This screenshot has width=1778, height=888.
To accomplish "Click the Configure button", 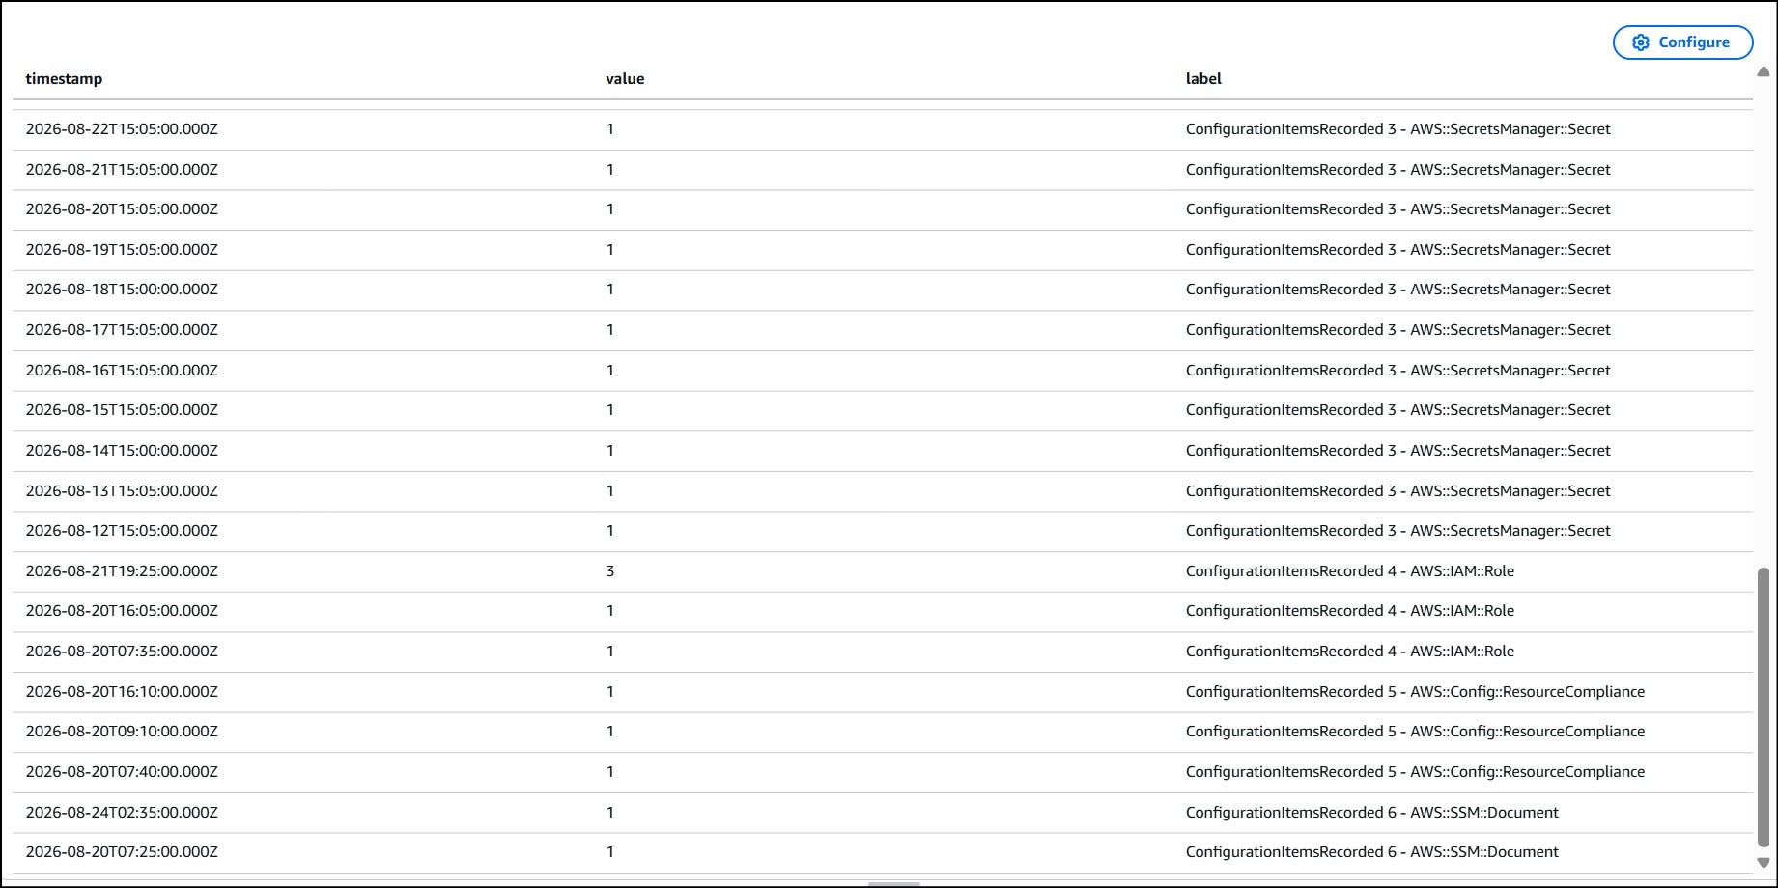I will tap(1682, 42).
